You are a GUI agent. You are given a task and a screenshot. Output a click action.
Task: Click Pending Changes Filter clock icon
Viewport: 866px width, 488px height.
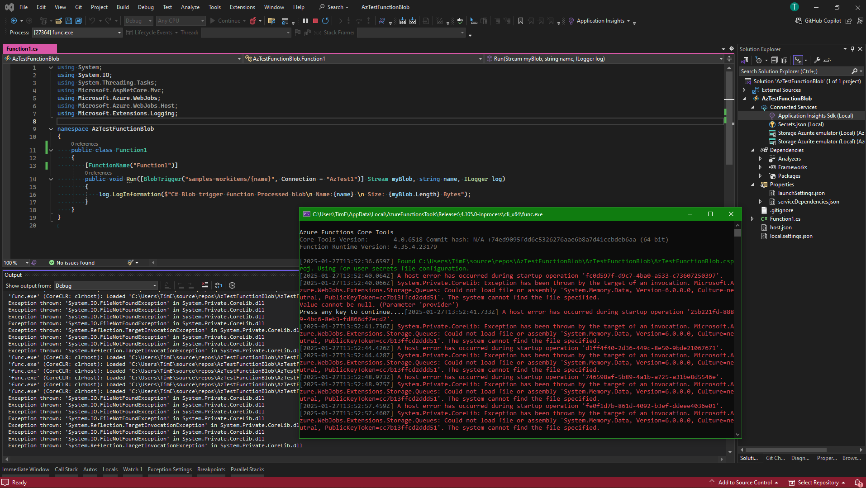[759, 60]
